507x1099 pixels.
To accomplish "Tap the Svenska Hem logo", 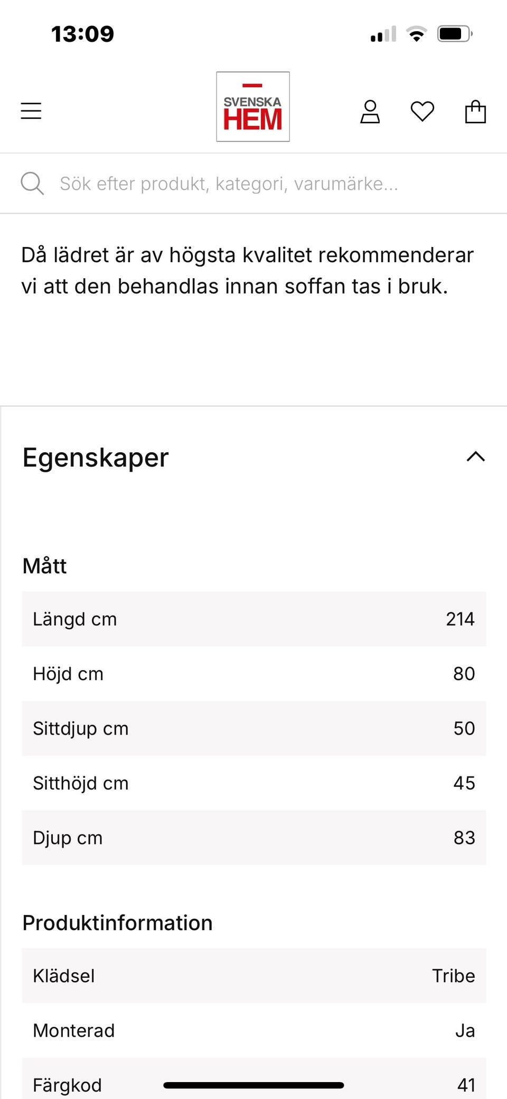I will click(253, 107).
